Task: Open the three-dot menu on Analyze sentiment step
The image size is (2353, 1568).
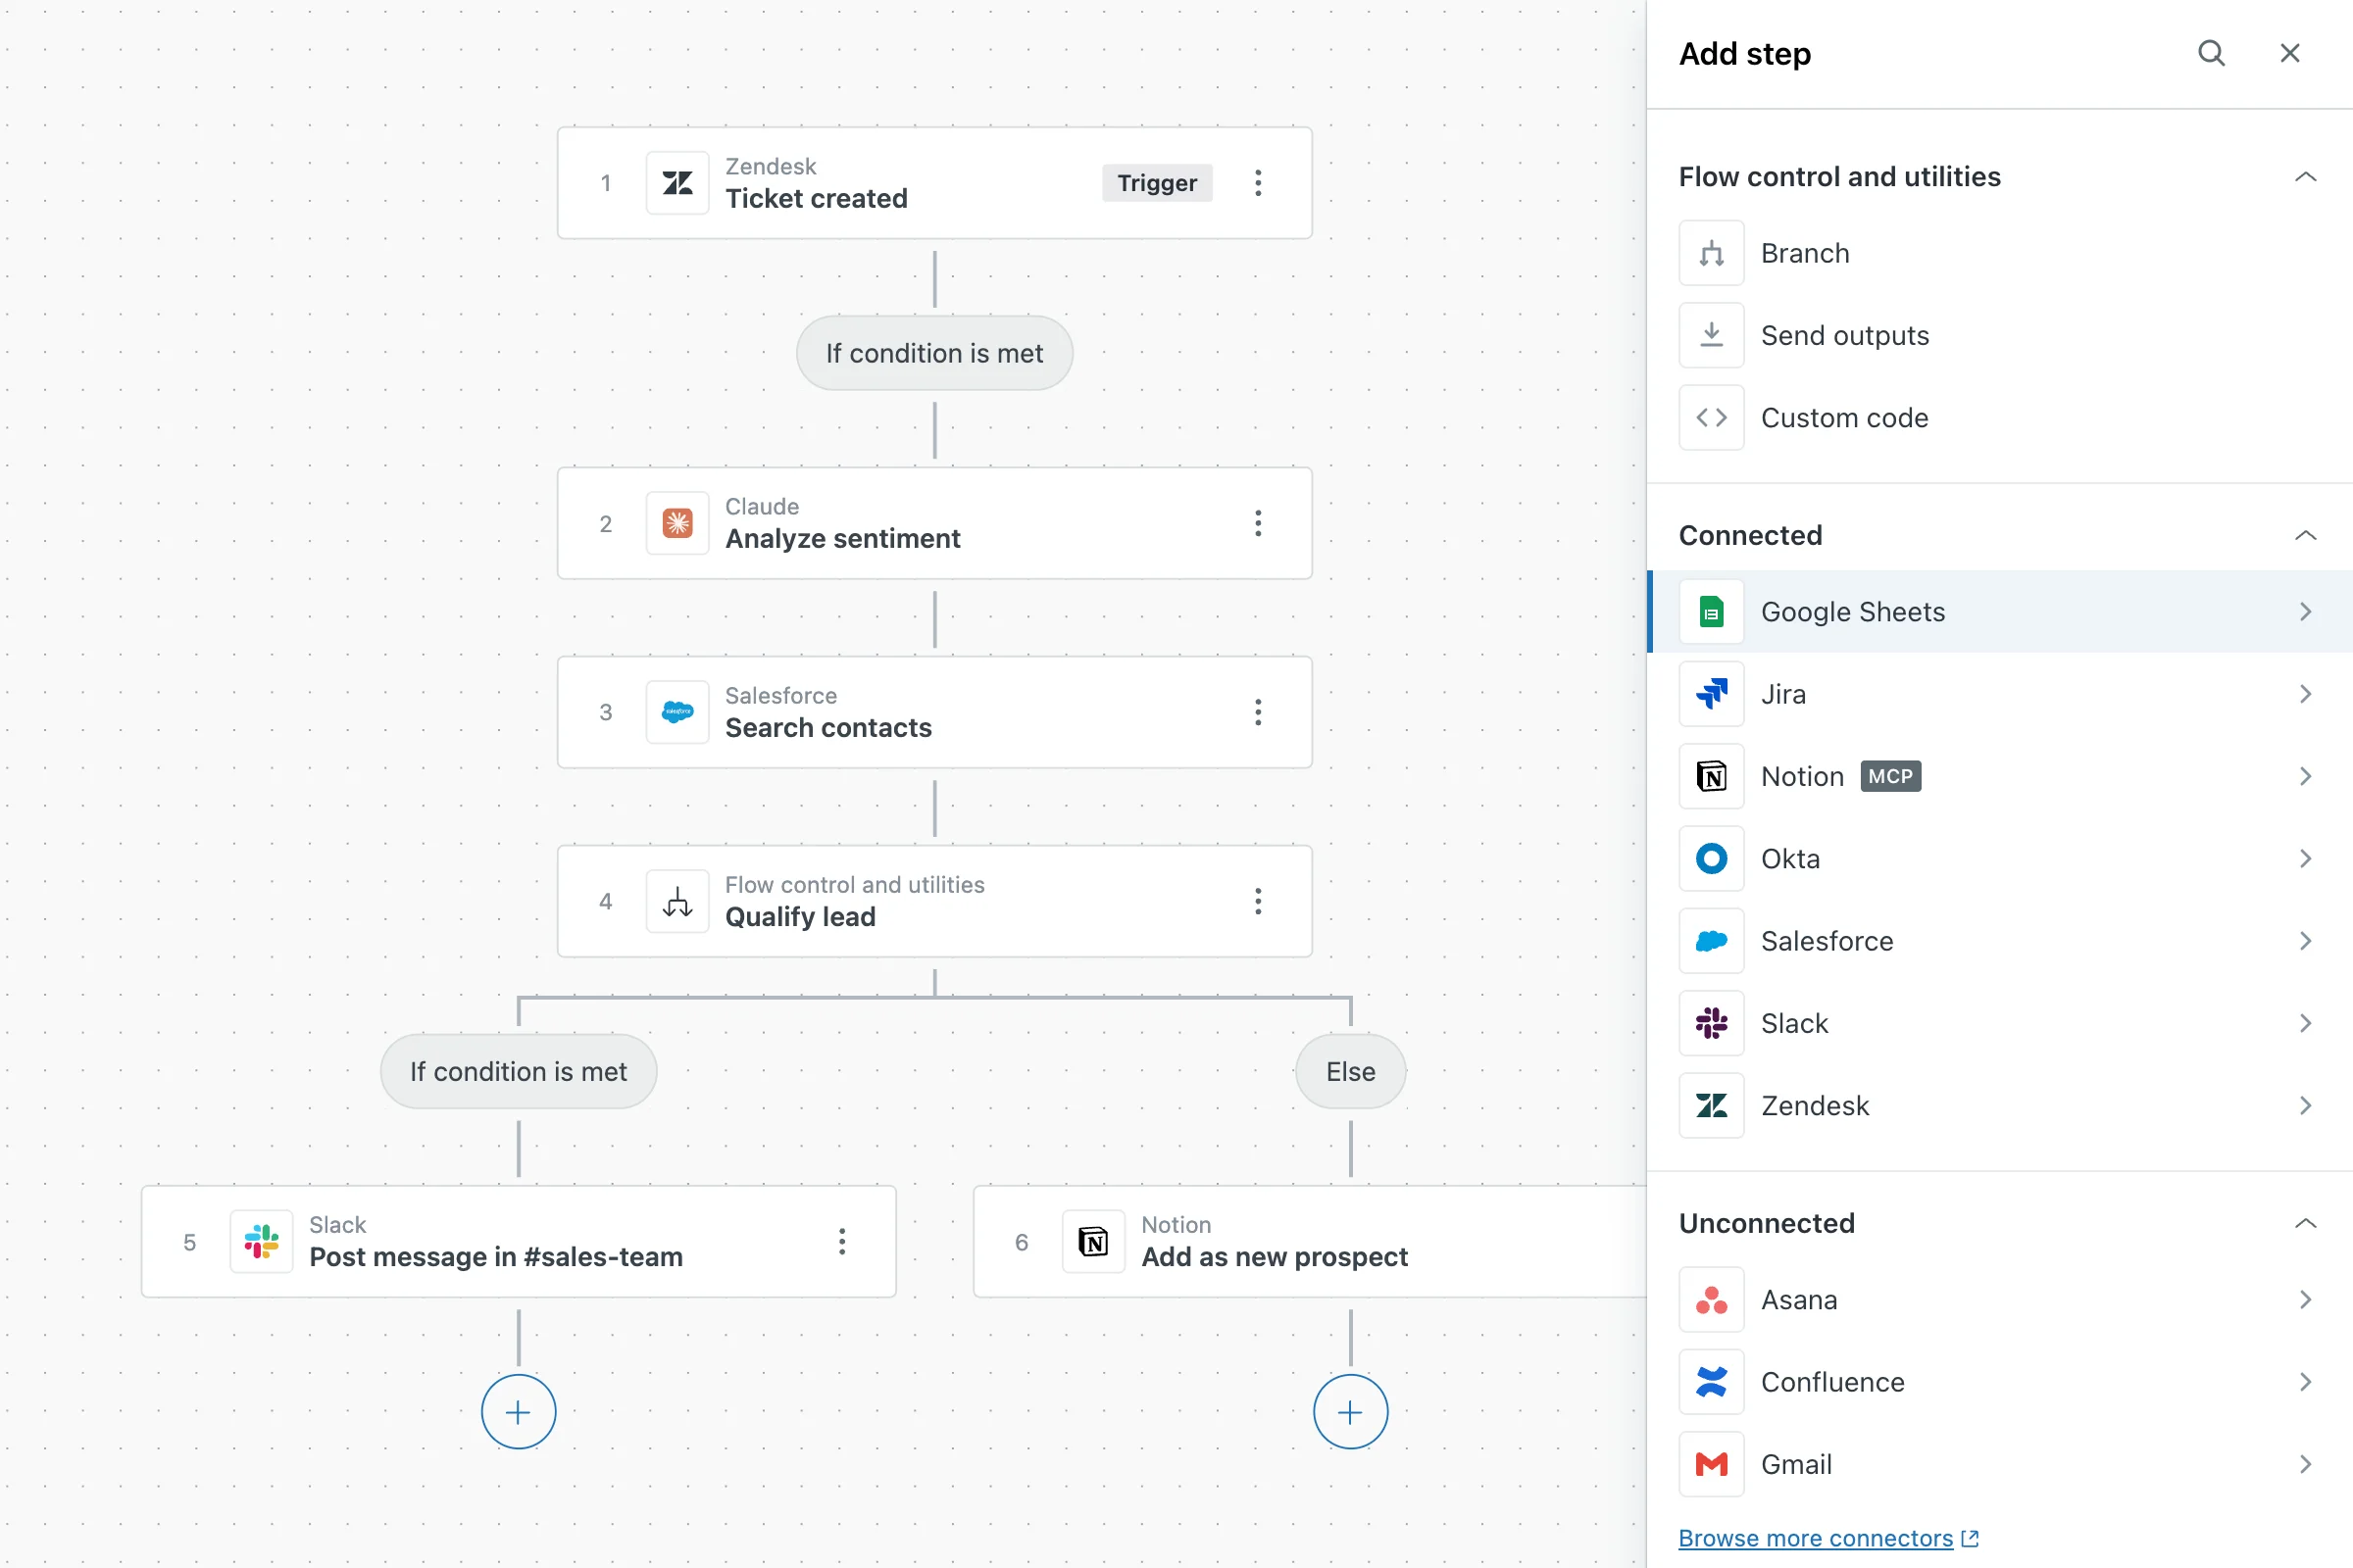Action: [1258, 523]
